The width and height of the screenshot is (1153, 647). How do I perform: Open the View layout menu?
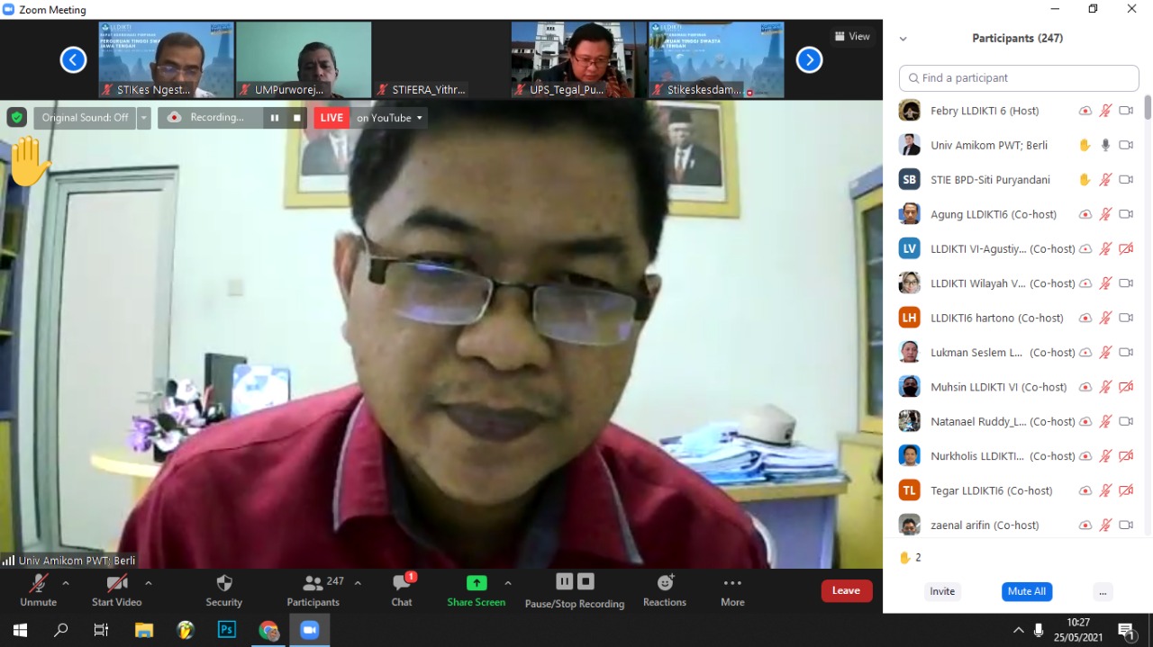pos(851,37)
